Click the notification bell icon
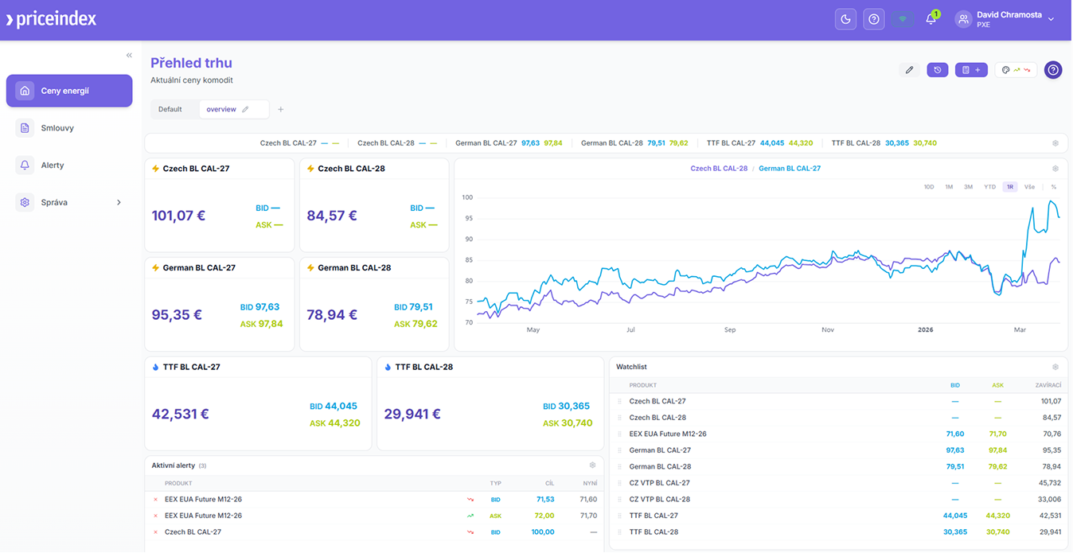 pyautogui.click(x=931, y=19)
